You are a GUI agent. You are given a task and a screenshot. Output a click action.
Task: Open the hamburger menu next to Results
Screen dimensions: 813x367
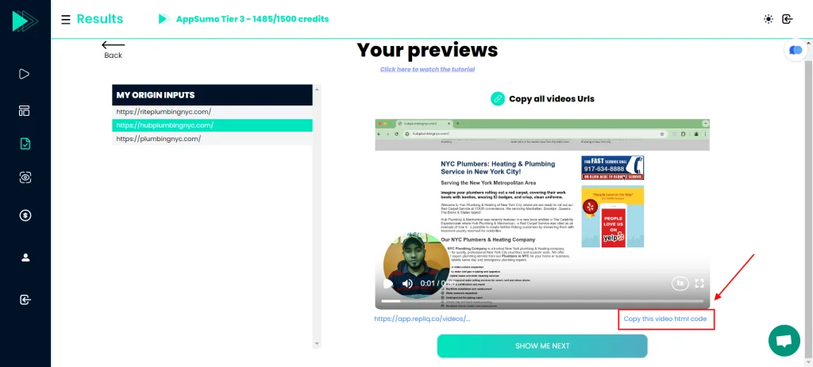(65, 19)
